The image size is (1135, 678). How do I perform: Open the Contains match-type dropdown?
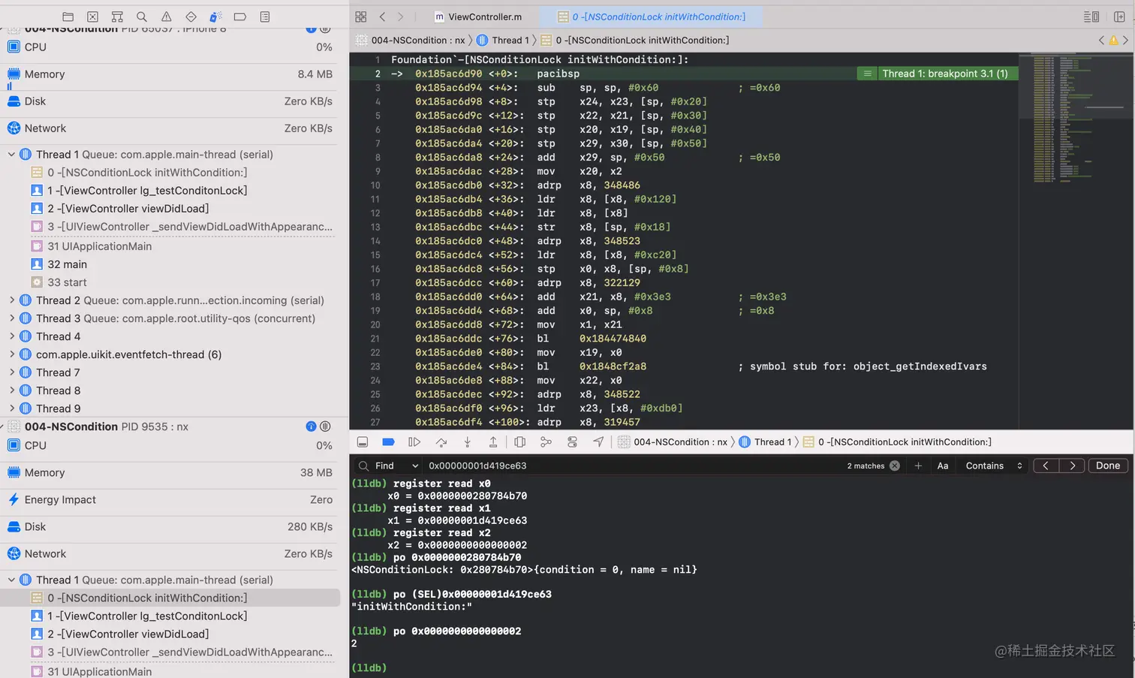tap(994, 466)
